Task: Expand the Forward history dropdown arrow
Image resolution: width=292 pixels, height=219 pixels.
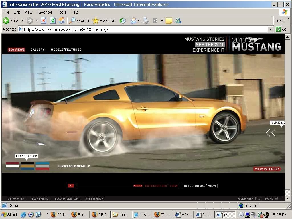Action: click(x=37, y=21)
